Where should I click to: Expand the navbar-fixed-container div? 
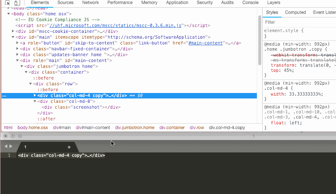18,49
